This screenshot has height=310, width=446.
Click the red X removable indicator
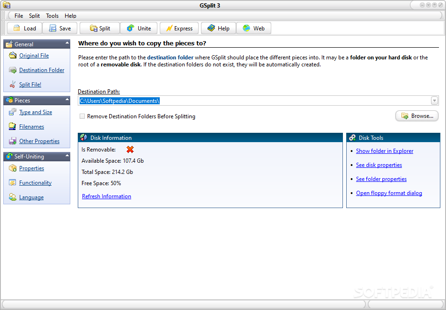pyautogui.click(x=130, y=149)
